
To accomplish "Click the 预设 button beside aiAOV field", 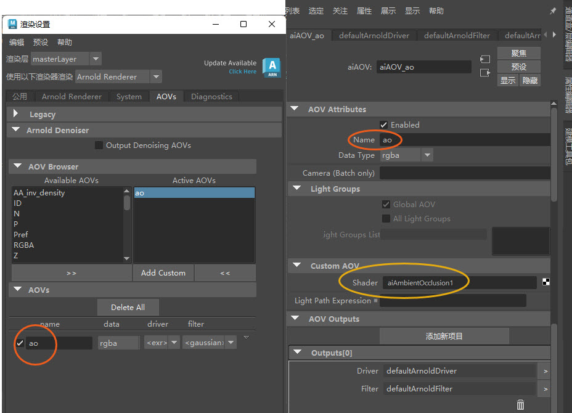I will (x=518, y=67).
